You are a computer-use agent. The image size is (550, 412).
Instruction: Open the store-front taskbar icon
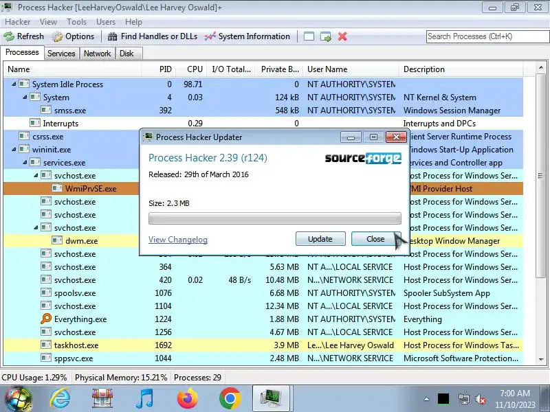point(102,399)
